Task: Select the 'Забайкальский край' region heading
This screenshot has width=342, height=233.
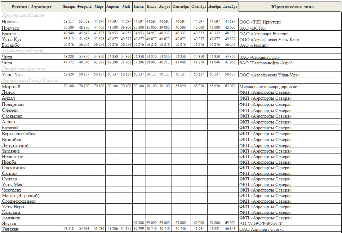Action: point(23,51)
